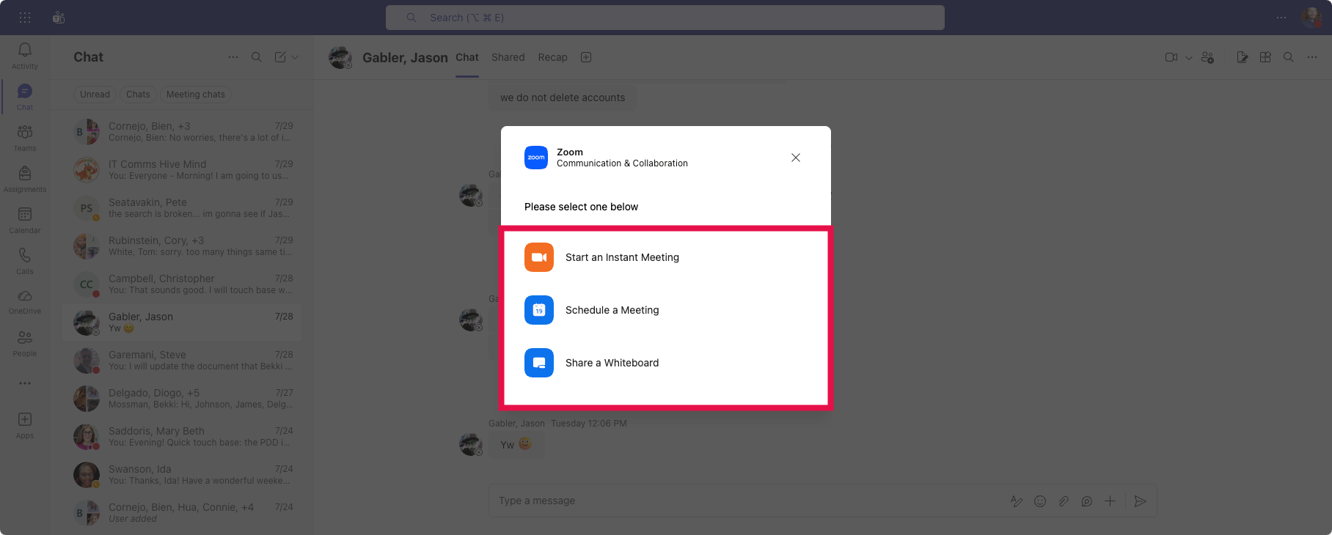The width and height of the screenshot is (1332, 535).
Task: Open chat with Cornejo, Bien, +3
Action: click(182, 132)
